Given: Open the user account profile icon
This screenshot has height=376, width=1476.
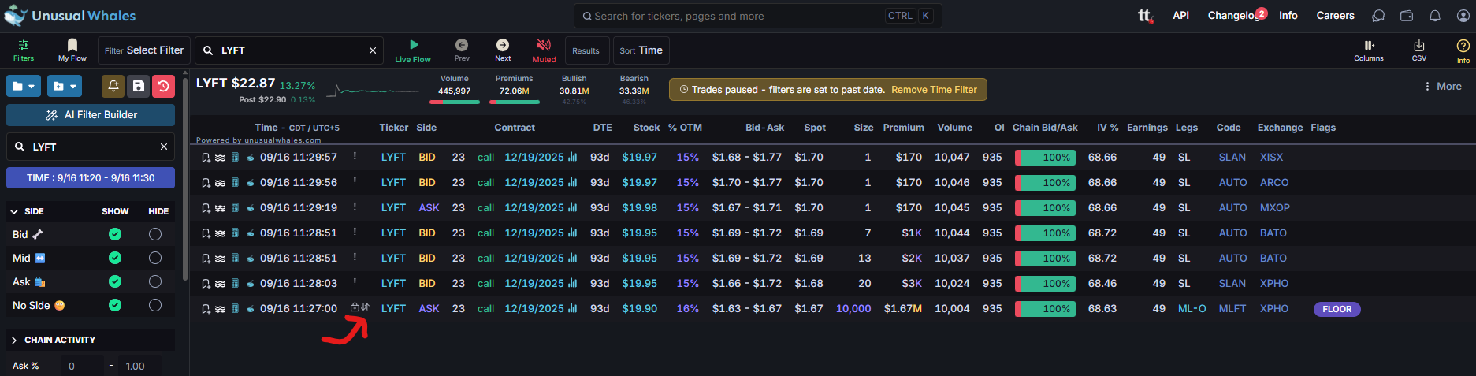Looking at the screenshot, I should (1463, 16).
